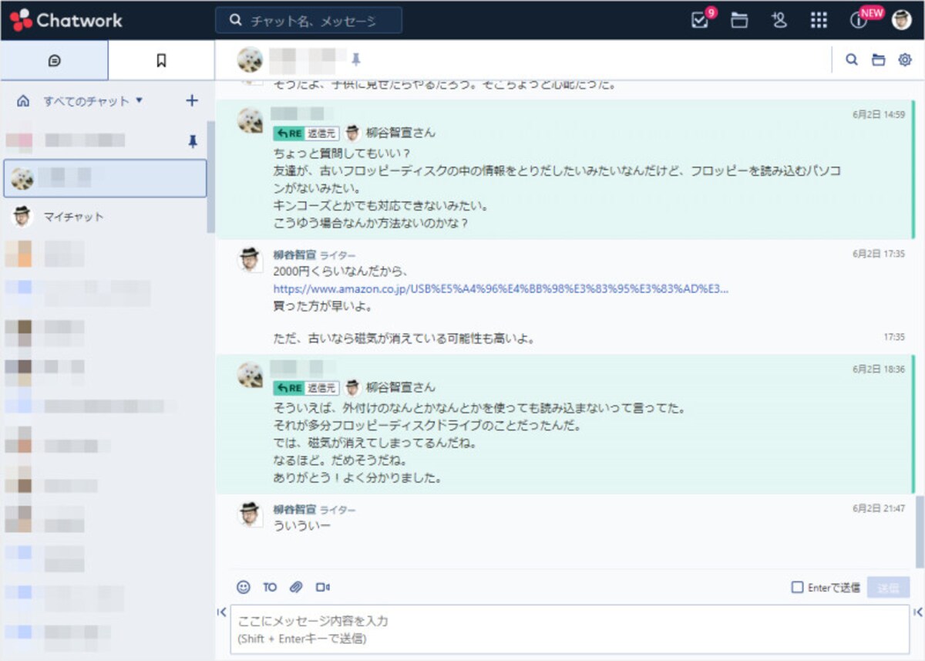Click the 6月2日 21:47 timestamp
925x661 pixels.
(879, 509)
